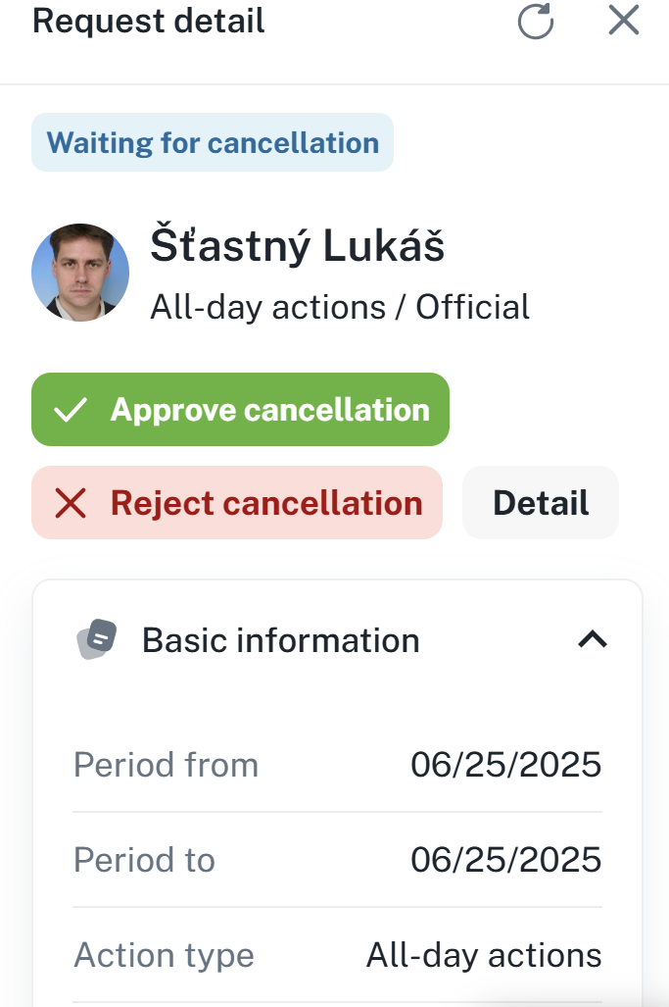Screen dimensions: 669x1007
Task: Click the Waiting for cancellation status badge
Action: [213, 143]
